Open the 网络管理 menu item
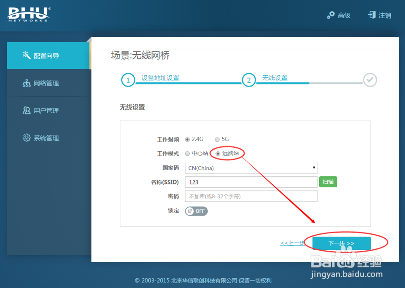This screenshot has height=288, width=405. pos(49,83)
